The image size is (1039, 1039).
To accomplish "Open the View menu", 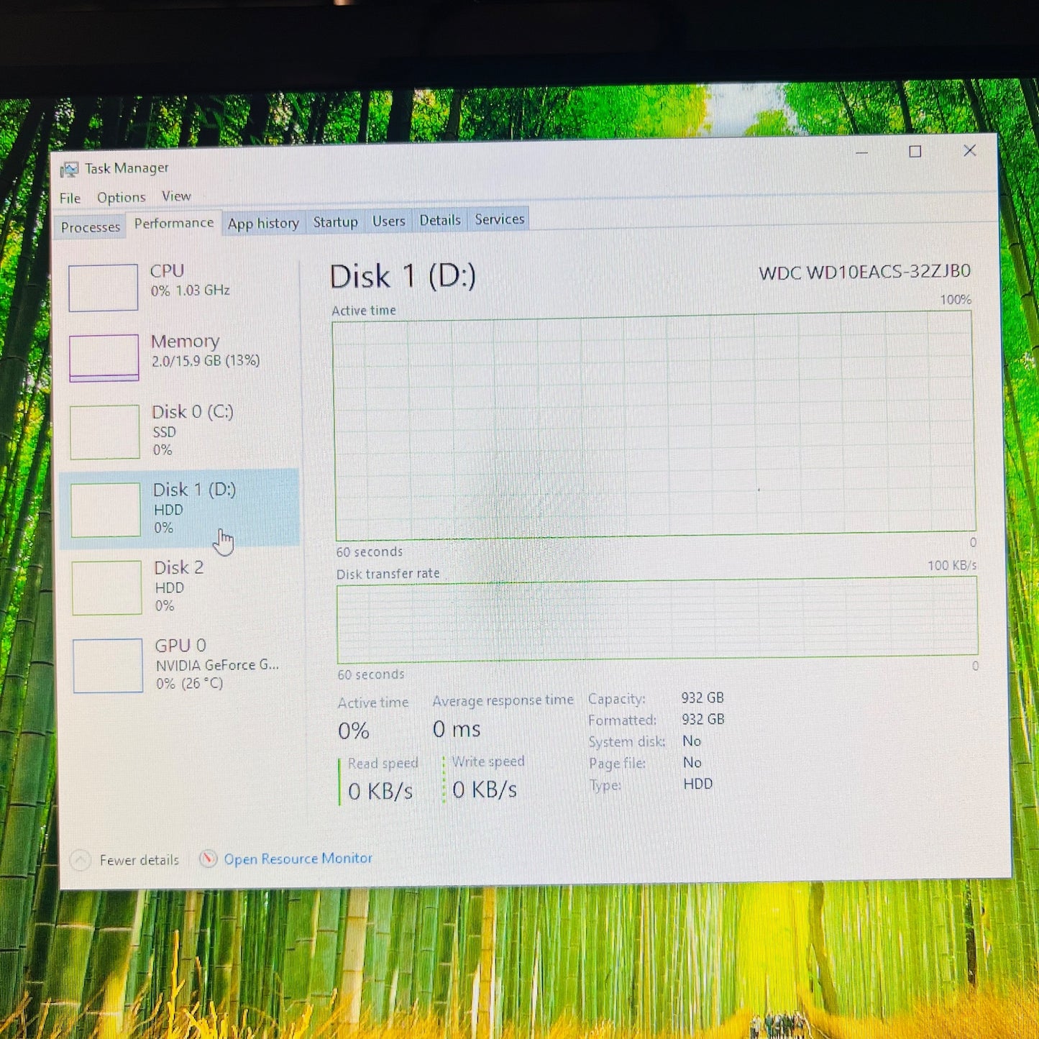I will [x=176, y=196].
